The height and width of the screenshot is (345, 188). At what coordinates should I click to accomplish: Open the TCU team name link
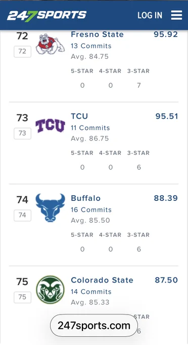coord(79,116)
